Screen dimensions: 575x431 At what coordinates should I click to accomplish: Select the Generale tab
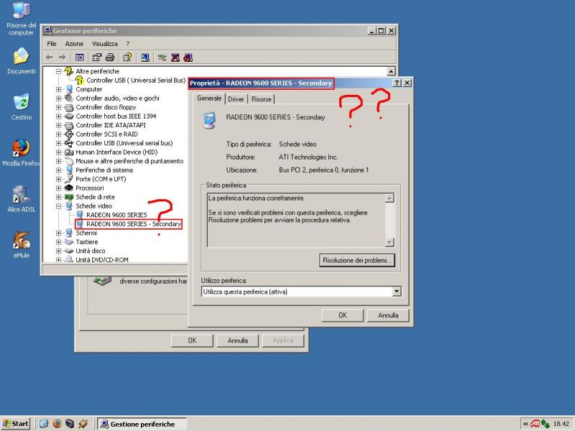pos(209,98)
